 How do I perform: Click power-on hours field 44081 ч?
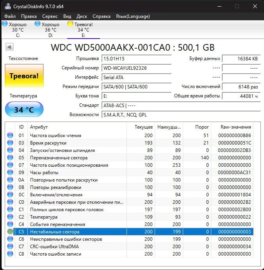pos(241,96)
